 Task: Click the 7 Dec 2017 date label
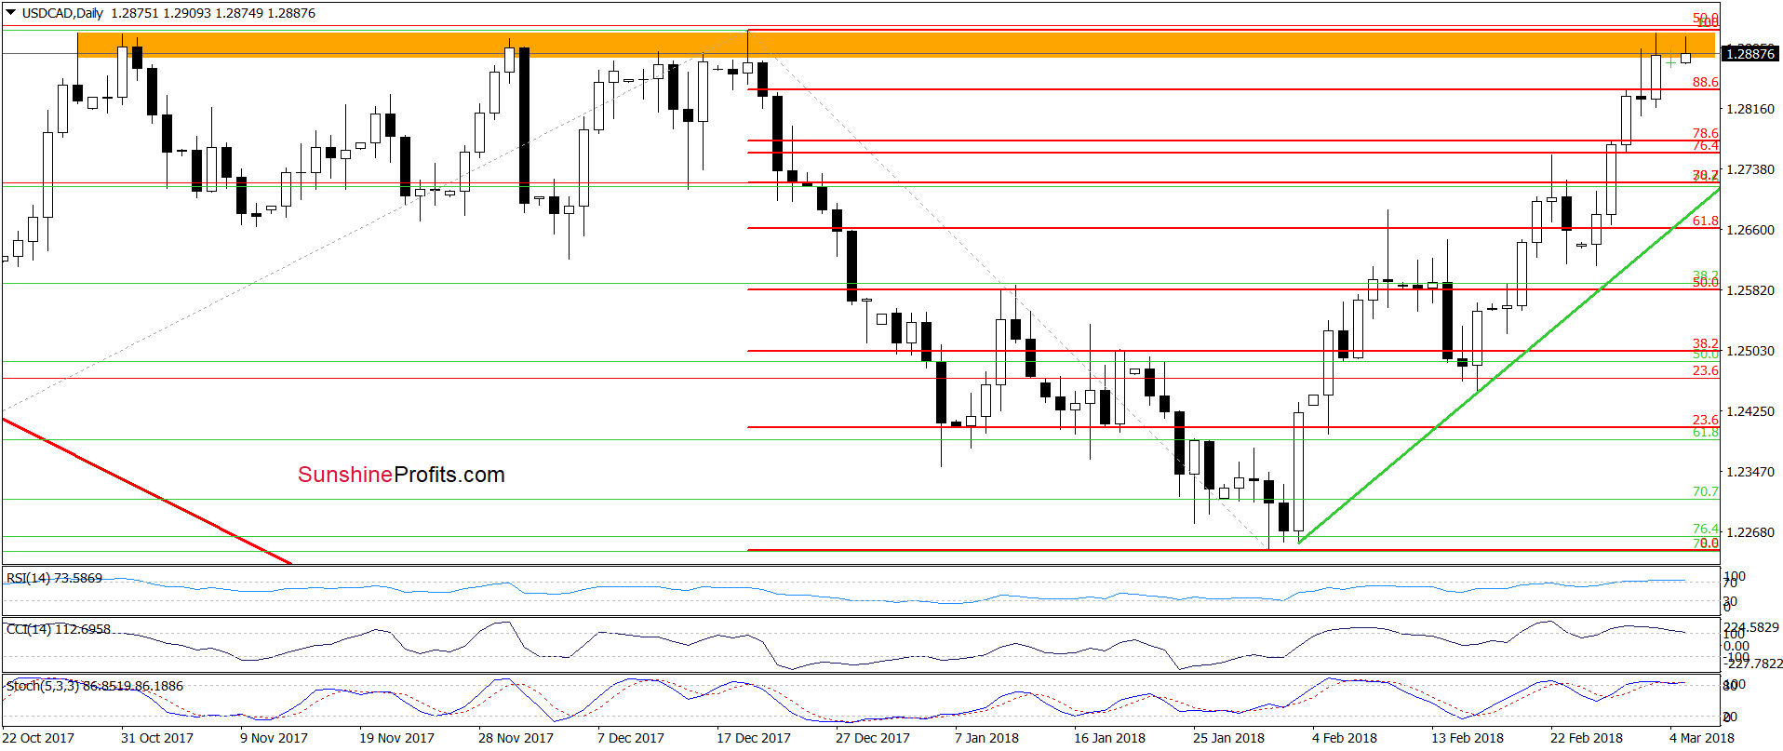tap(631, 738)
